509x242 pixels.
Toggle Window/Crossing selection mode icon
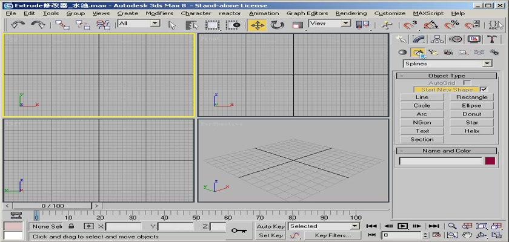(233, 25)
